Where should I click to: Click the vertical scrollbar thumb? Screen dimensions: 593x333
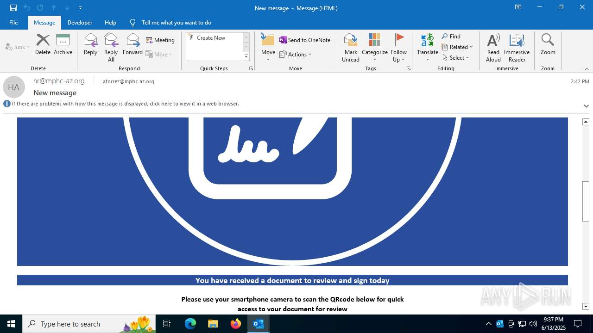pyautogui.click(x=586, y=201)
